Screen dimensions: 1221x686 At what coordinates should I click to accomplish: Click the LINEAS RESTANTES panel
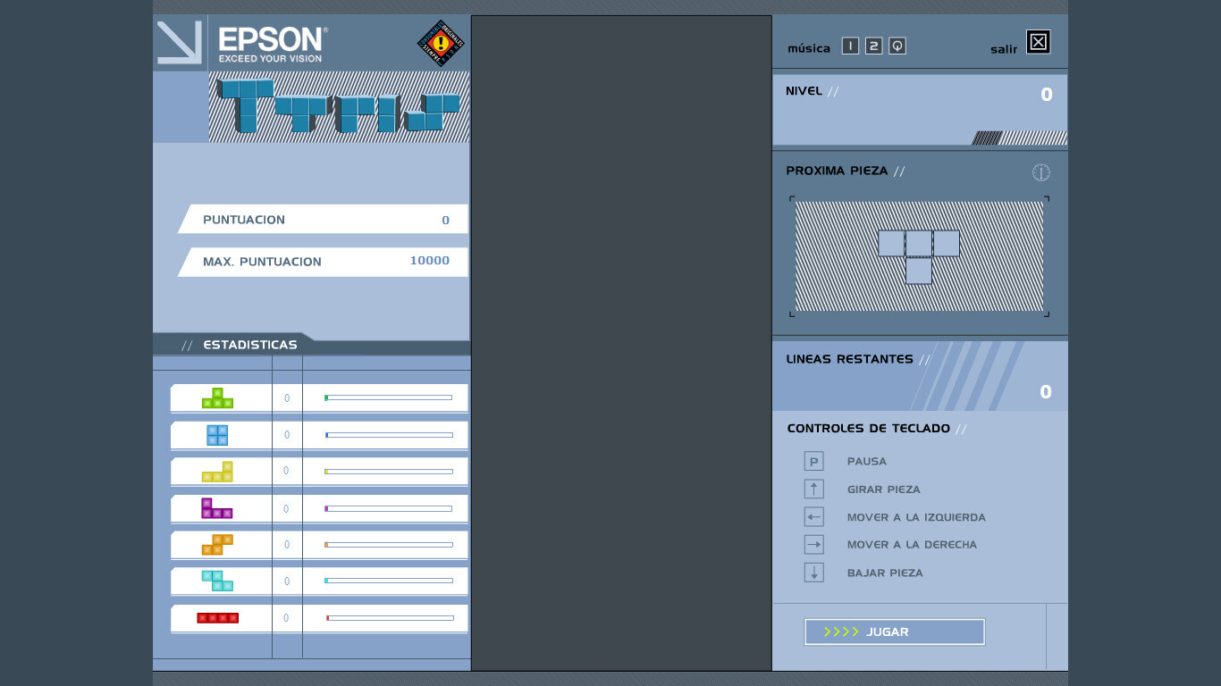920,376
